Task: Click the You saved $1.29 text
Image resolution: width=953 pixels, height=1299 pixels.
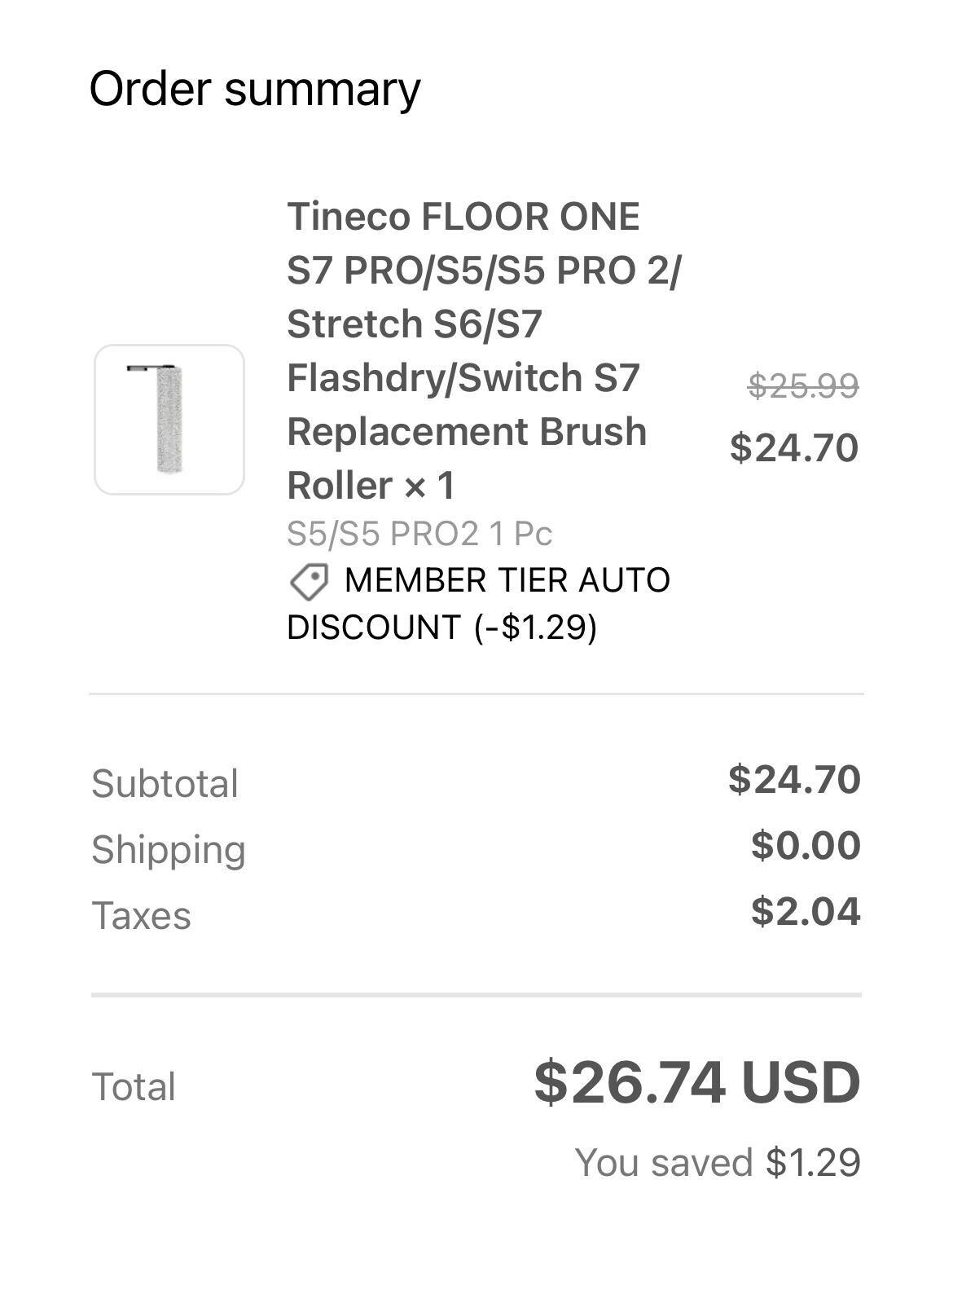Action: click(x=718, y=1162)
